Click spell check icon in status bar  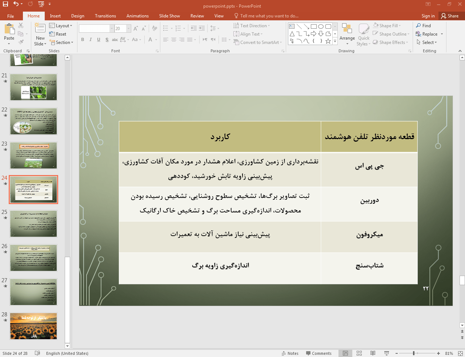37,353
